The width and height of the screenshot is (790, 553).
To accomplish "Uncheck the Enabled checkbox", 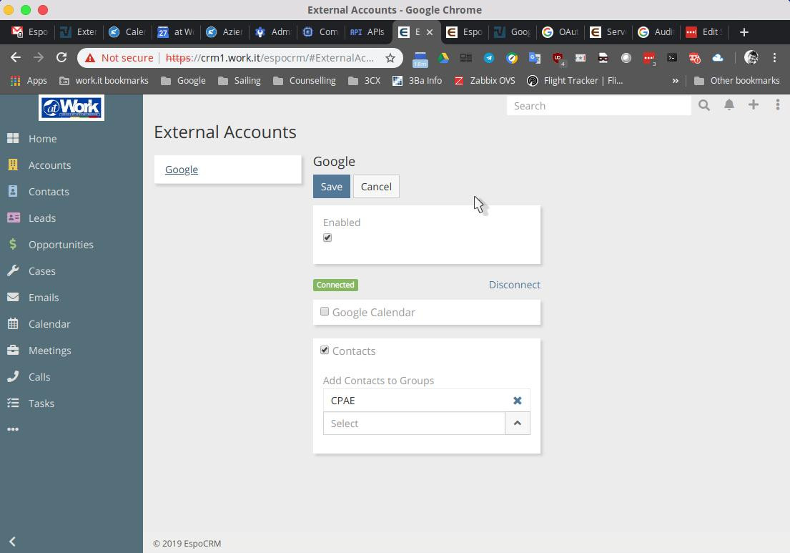I will 327,238.
